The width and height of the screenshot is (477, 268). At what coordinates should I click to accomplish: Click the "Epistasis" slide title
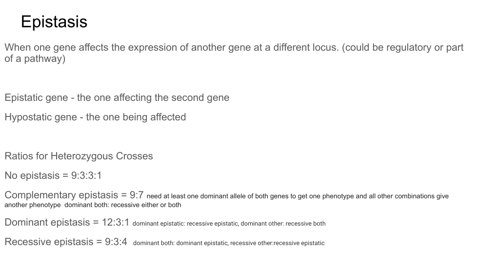54,22
